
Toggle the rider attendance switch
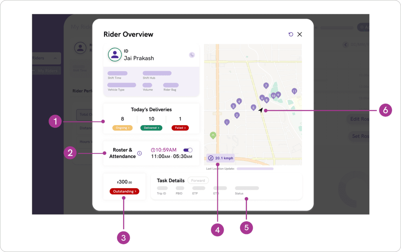[188, 150]
